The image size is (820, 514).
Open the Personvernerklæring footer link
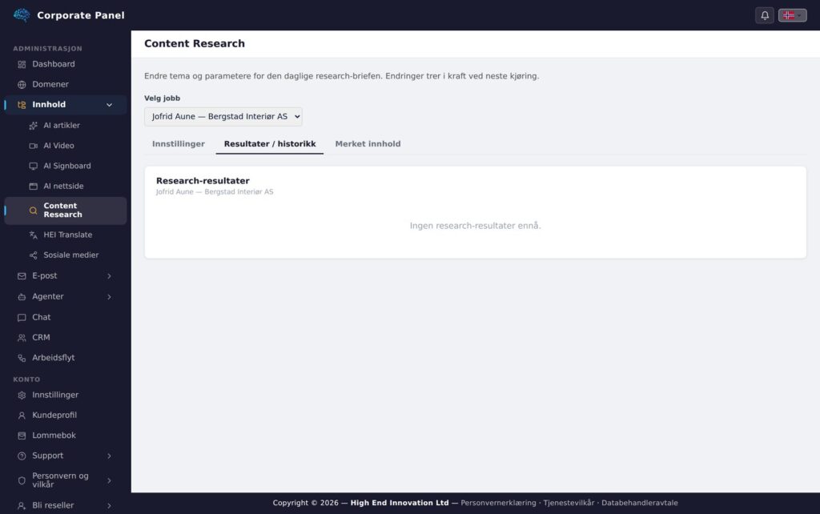[x=498, y=503]
